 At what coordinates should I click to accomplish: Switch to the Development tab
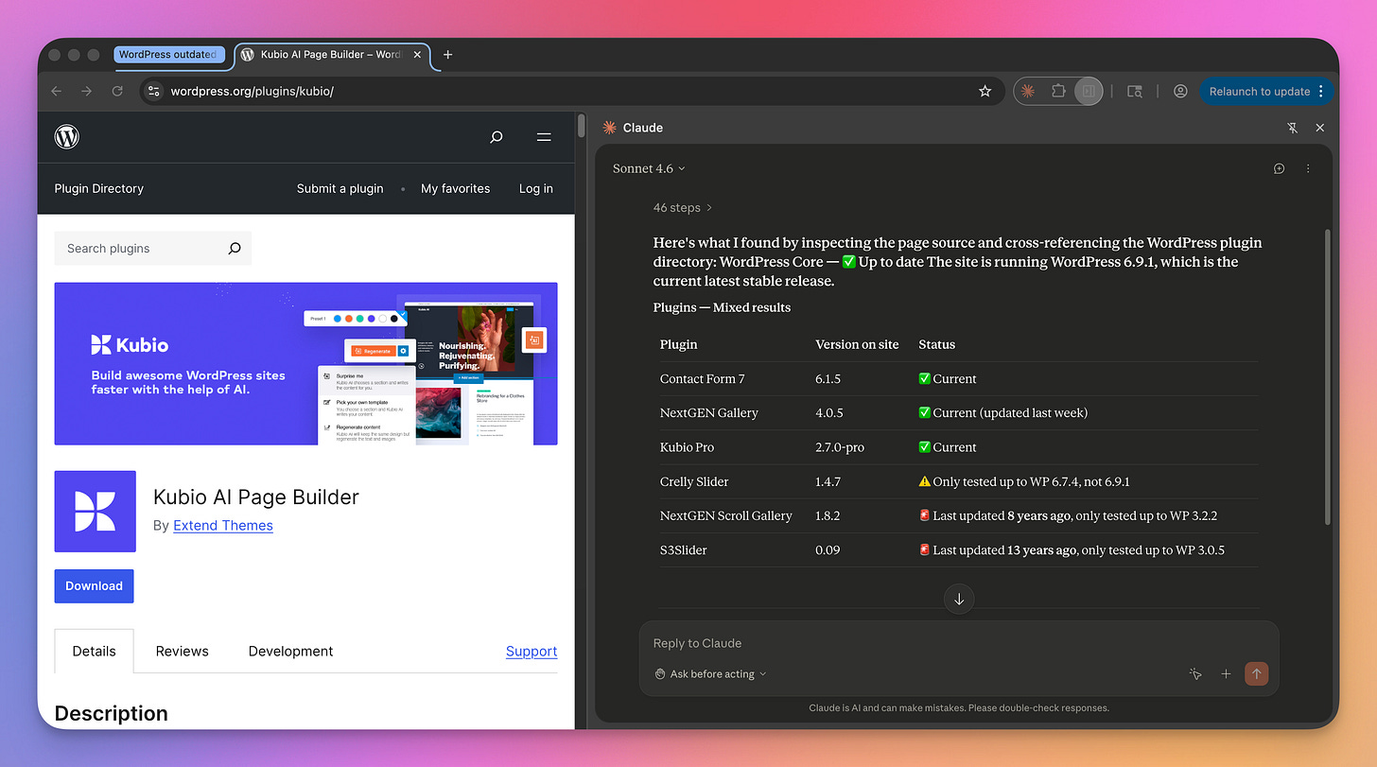click(x=291, y=651)
